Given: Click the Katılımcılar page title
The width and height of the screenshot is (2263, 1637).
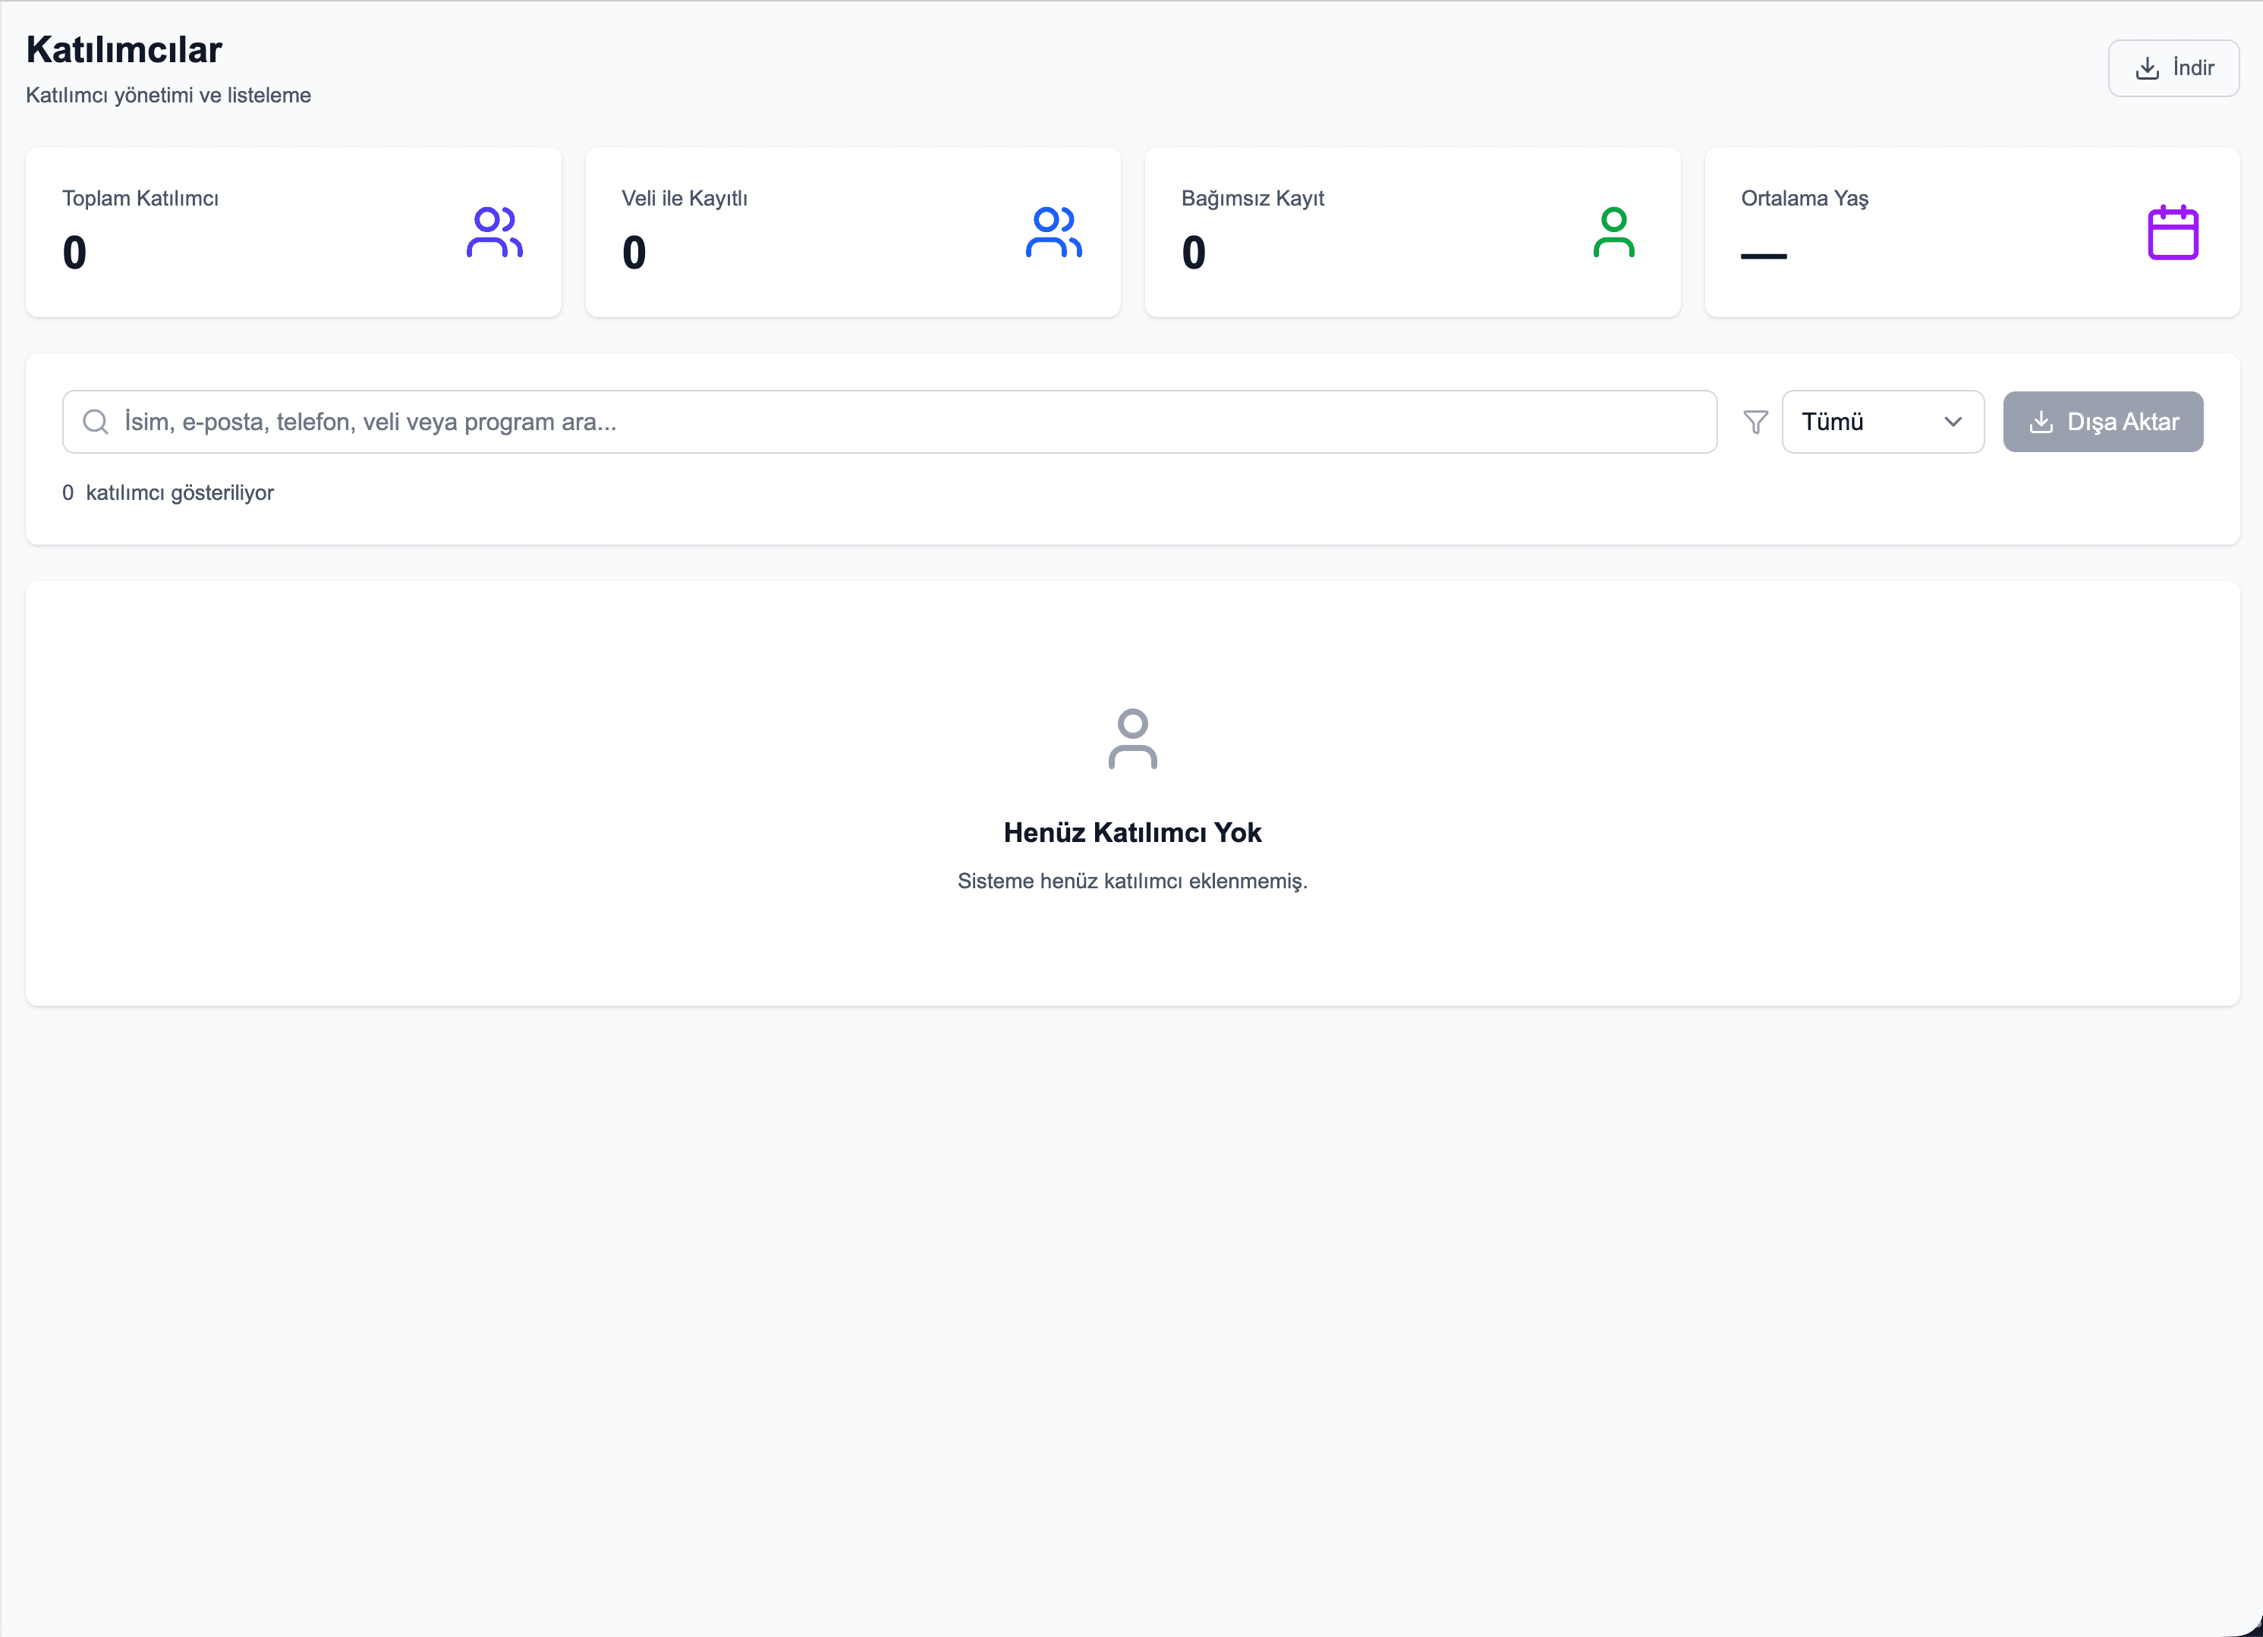Looking at the screenshot, I should pyautogui.click(x=124, y=50).
